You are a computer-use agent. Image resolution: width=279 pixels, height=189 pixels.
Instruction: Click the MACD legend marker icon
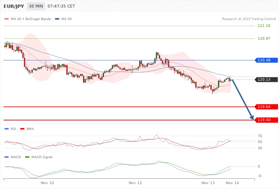point(6,157)
